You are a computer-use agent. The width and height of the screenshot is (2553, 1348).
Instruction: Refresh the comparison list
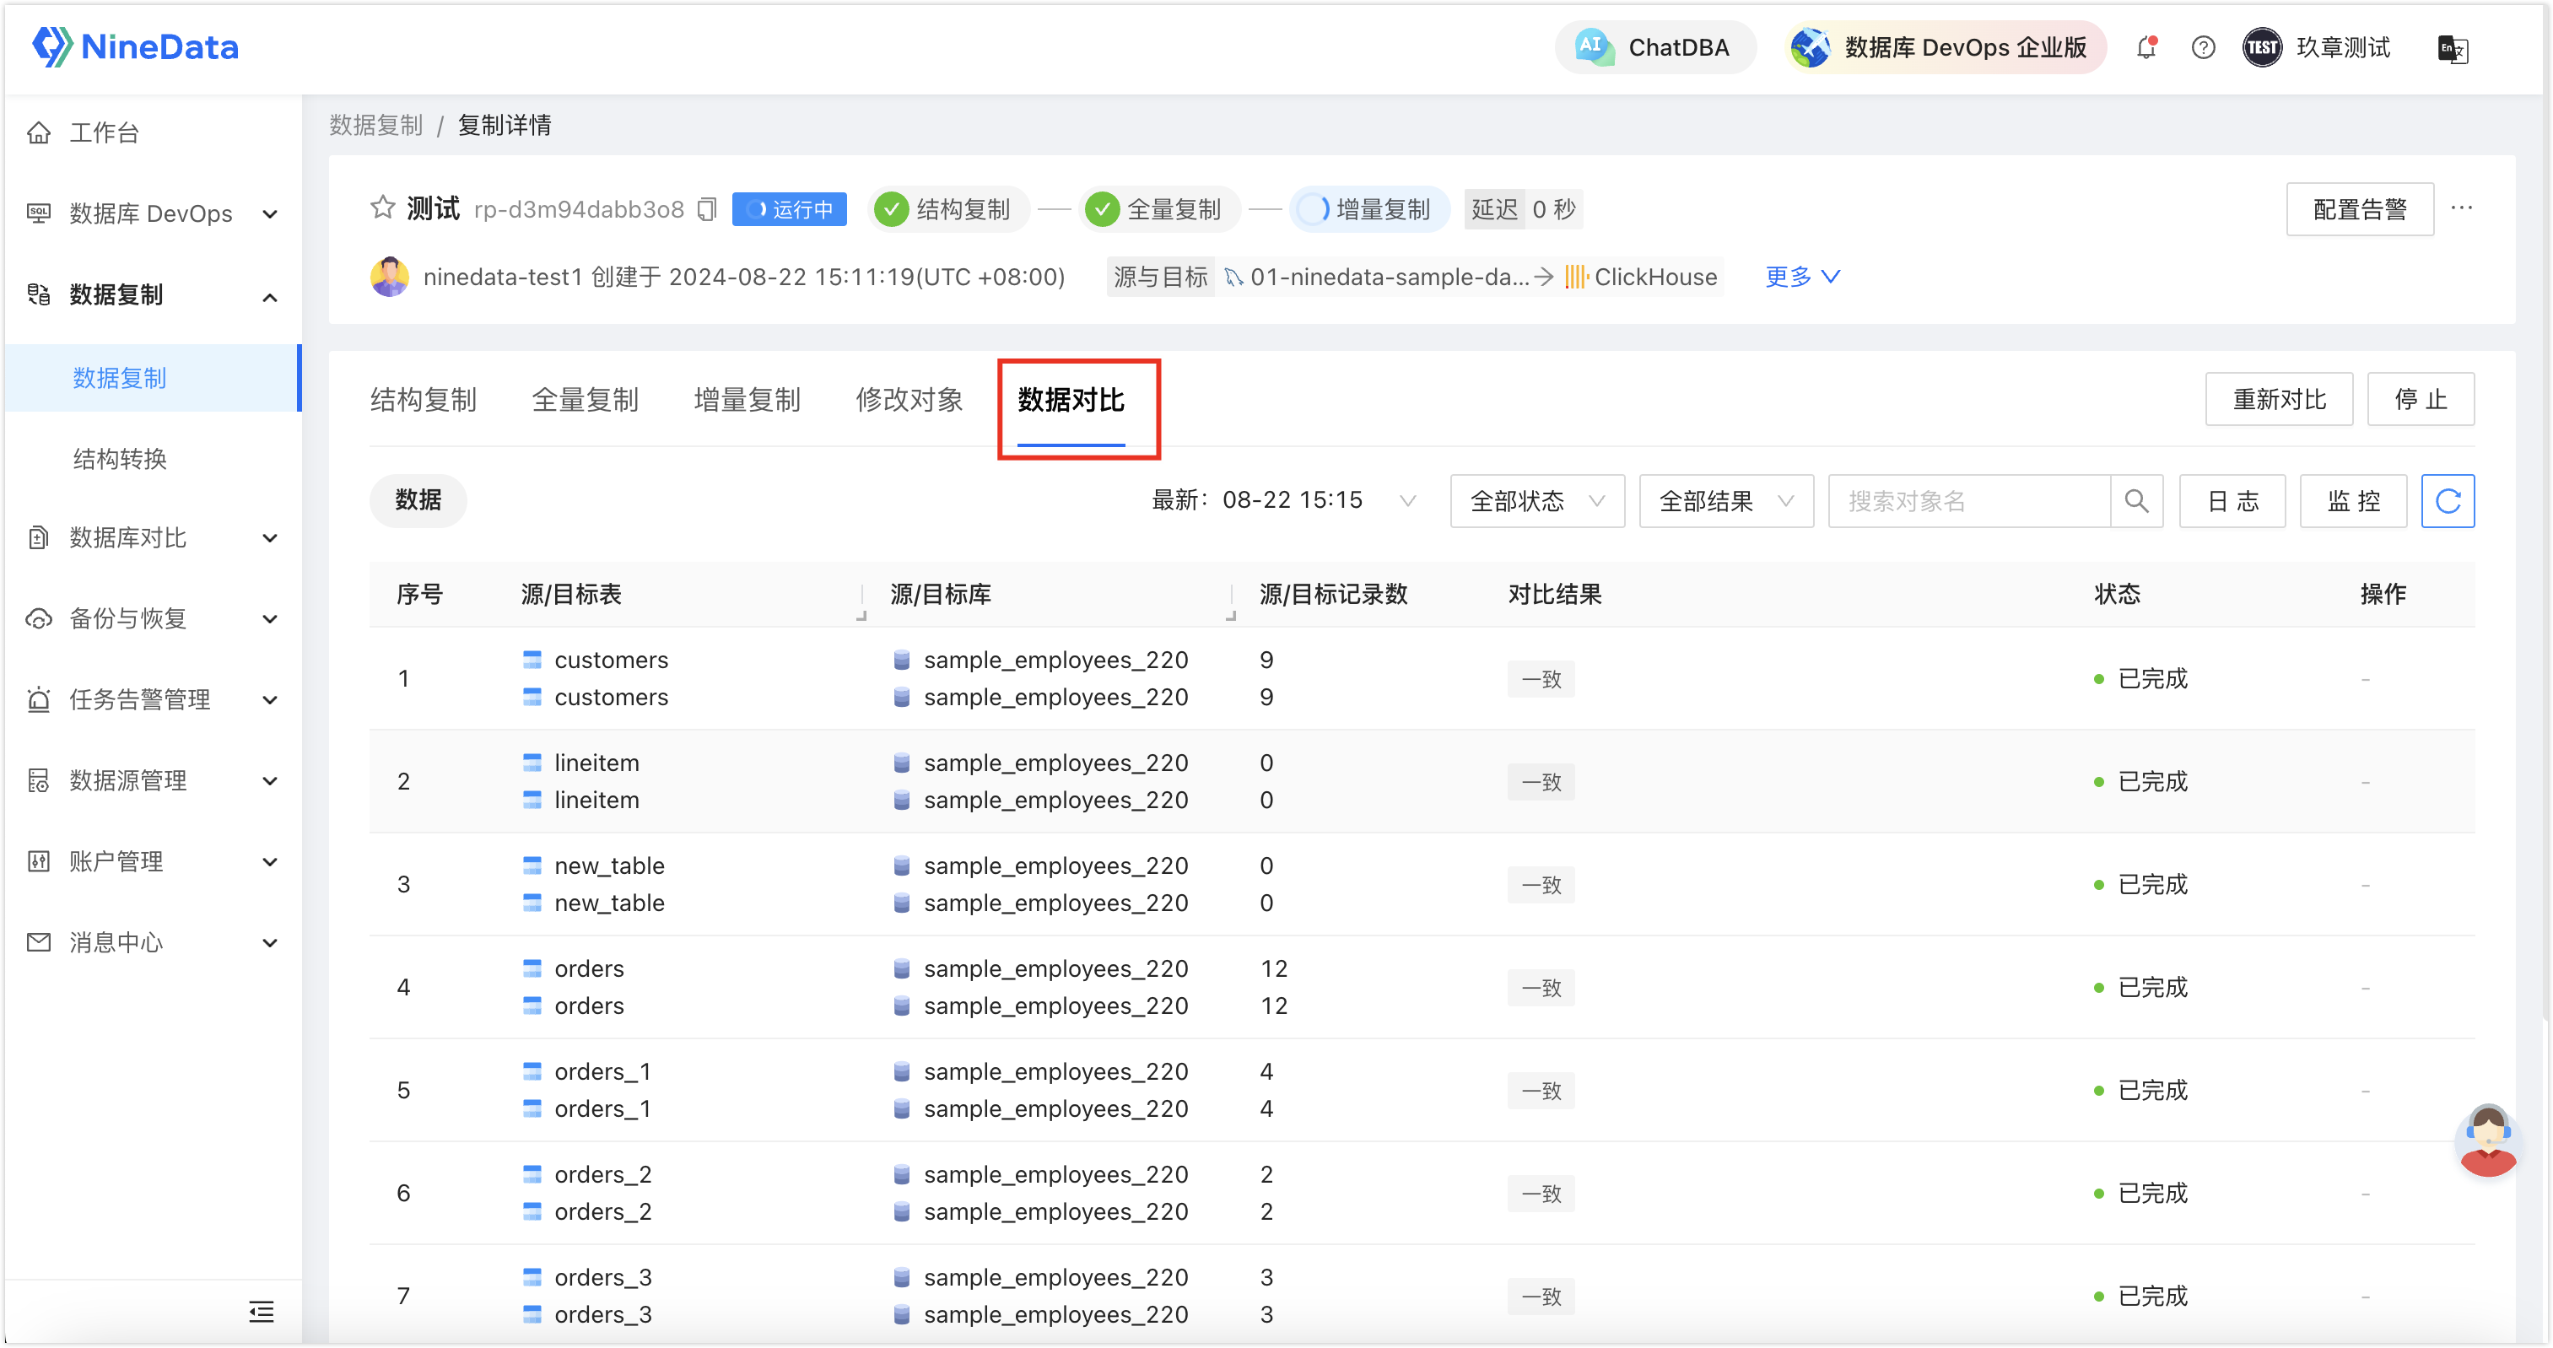[2447, 500]
